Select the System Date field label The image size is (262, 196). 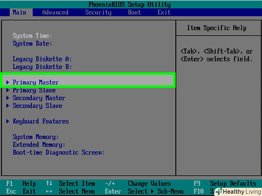[x=32, y=43]
